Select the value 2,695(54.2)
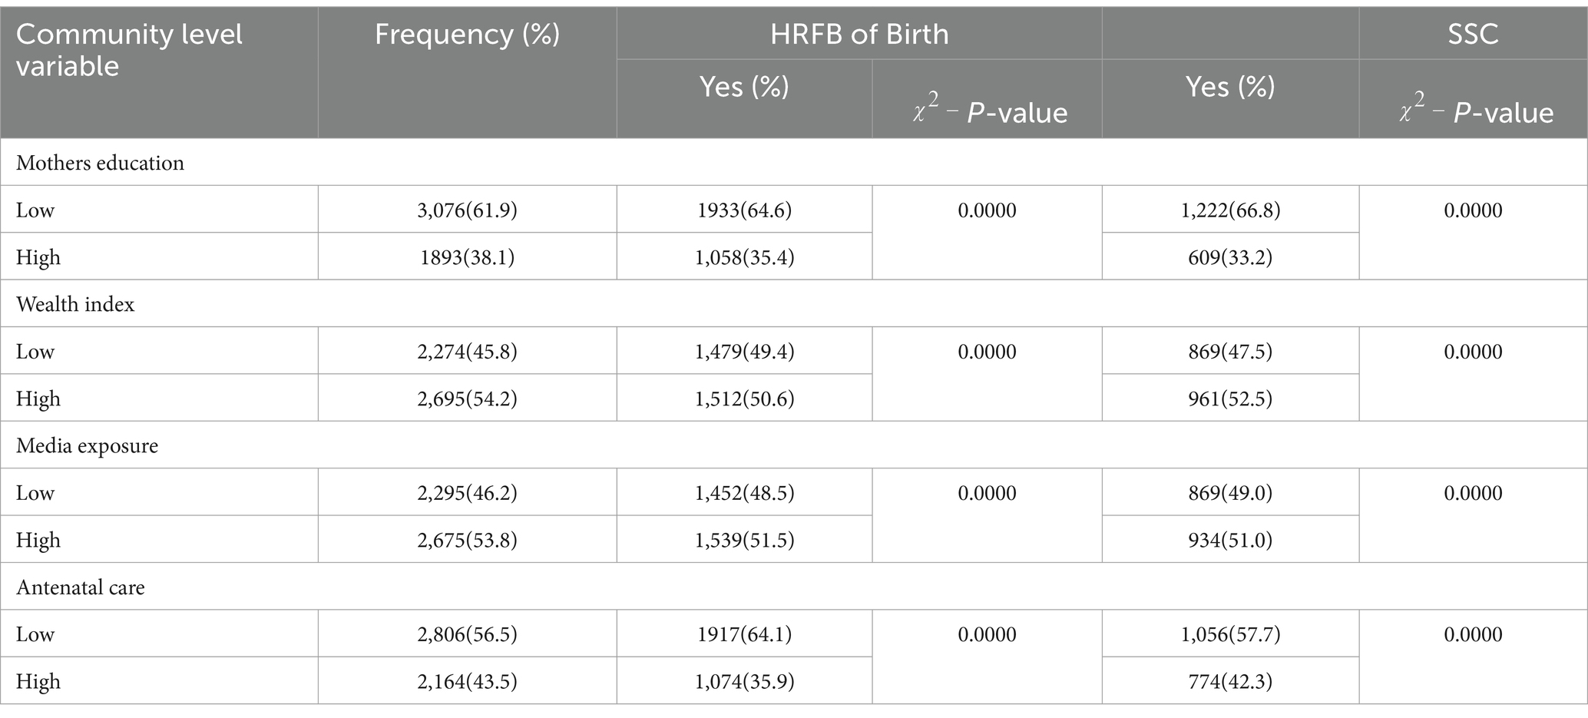Screen dimensions: 1588x718 pyautogui.click(x=467, y=399)
